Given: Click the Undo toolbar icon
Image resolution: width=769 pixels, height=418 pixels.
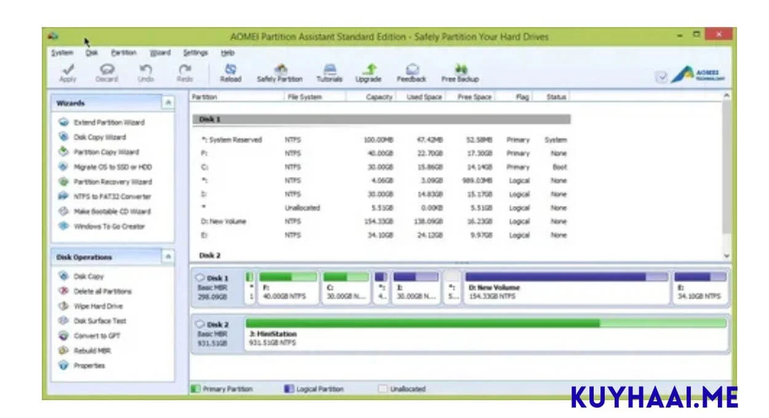Looking at the screenshot, I should click(146, 69).
